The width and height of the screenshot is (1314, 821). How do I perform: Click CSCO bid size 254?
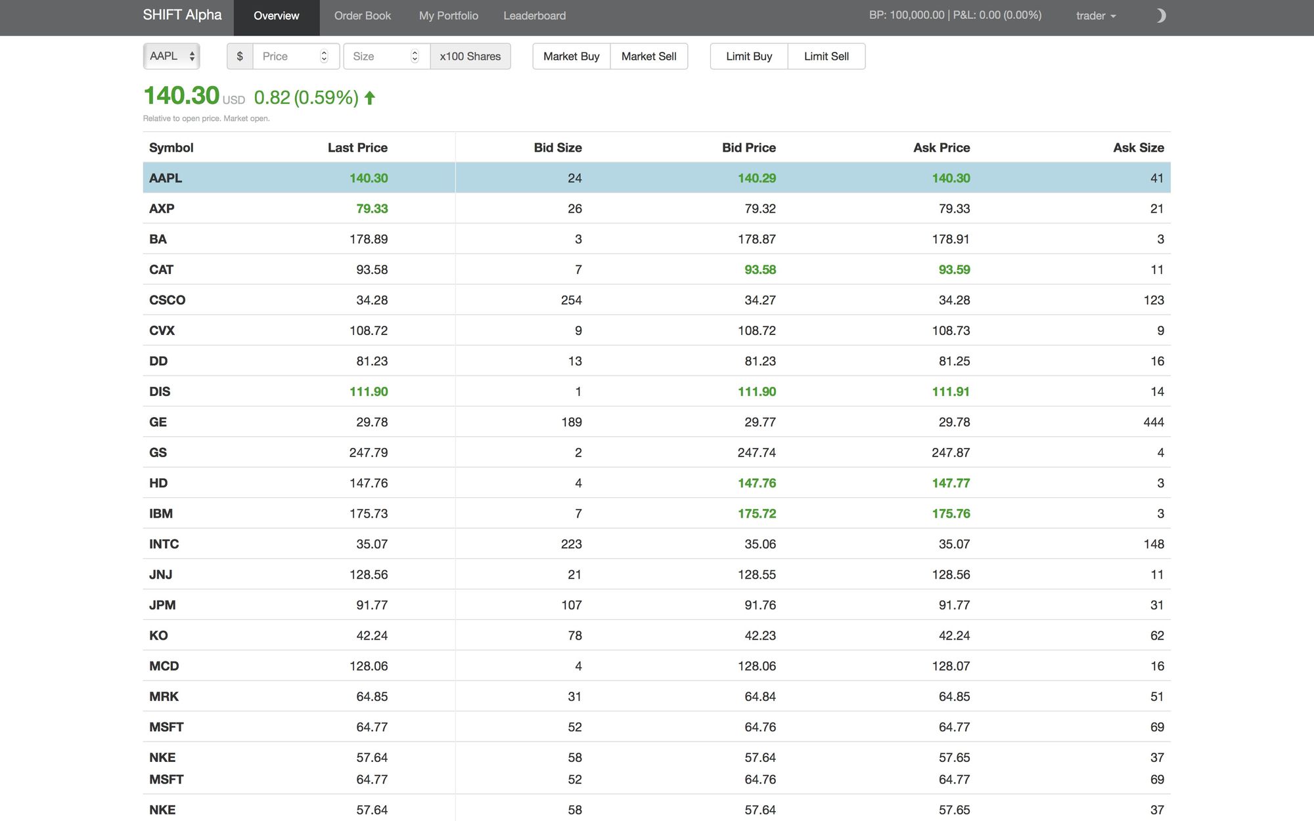pos(572,300)
